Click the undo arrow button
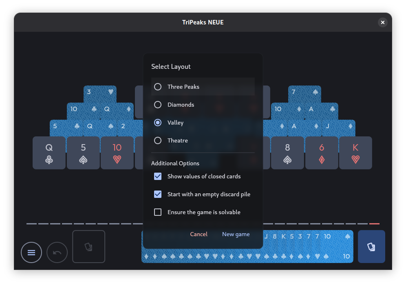Image resolution: width=406 pixels, height=285 pixels. pyautogui.click(x=57, y=252)
